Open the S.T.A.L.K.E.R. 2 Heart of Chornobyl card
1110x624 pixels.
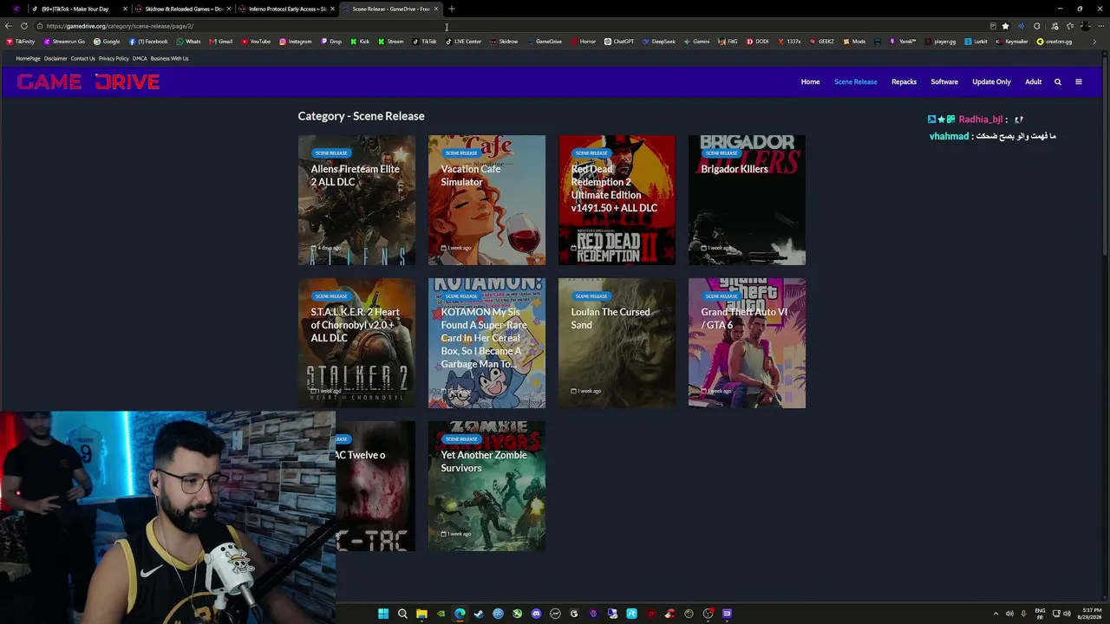[x=356, y=343]
